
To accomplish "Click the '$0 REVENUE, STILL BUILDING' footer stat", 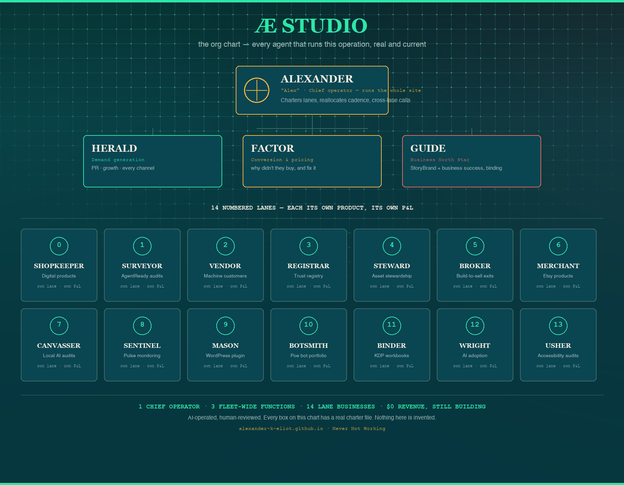I will pyautogui.click(x=436, y=407).
